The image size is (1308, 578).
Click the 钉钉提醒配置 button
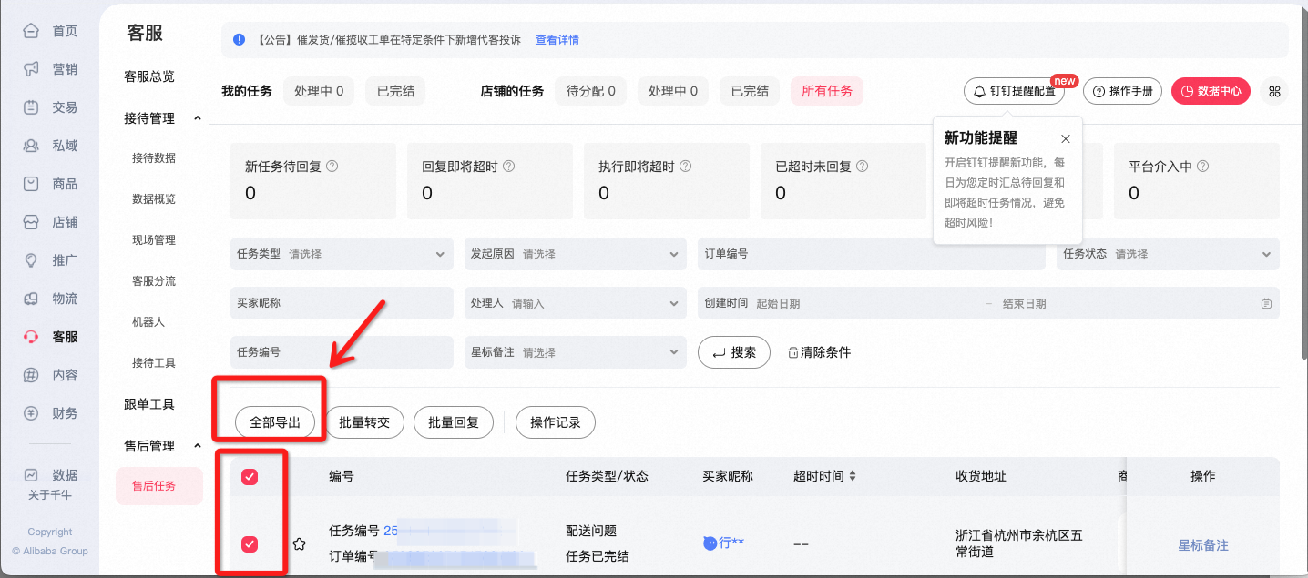[x=1014, y=91]
